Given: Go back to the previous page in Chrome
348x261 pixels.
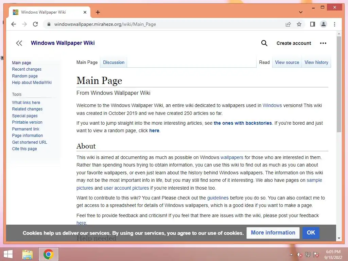Looking at the screenshot, I should [14, 24].
